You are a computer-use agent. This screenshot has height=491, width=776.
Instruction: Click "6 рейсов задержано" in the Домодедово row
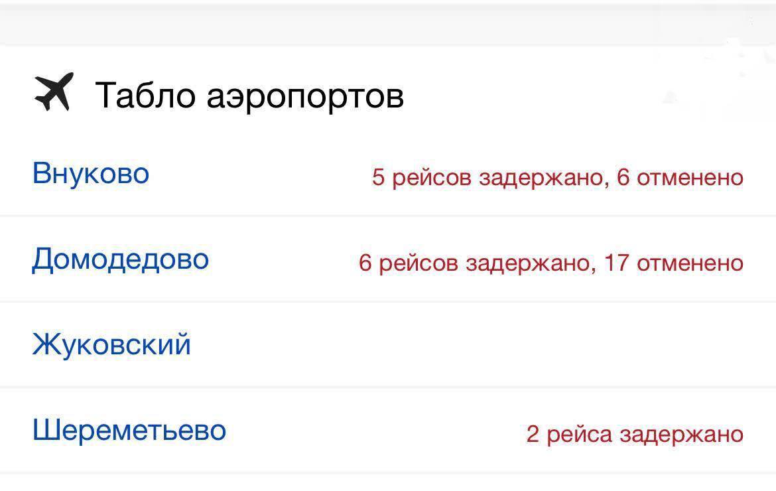coord(474,263)
